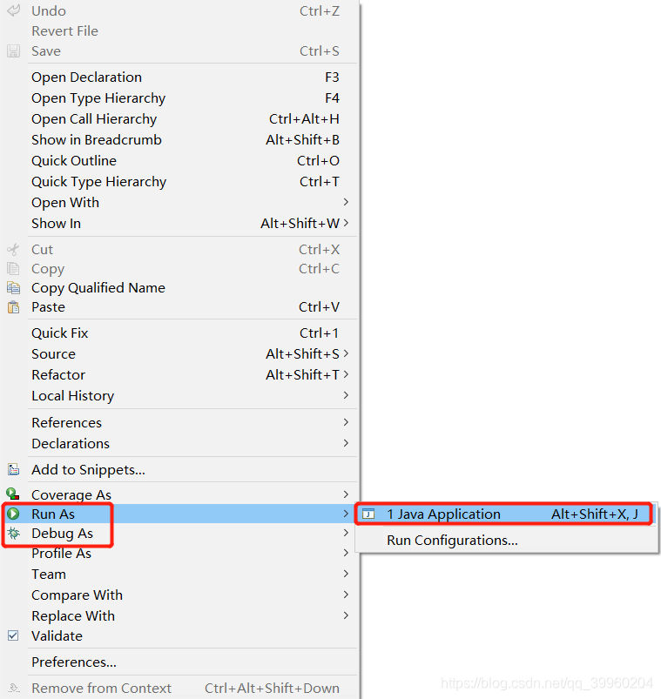Expand the Refactor submenu arrow
Viewport: 661px width, 699px height.
[346, 374]
